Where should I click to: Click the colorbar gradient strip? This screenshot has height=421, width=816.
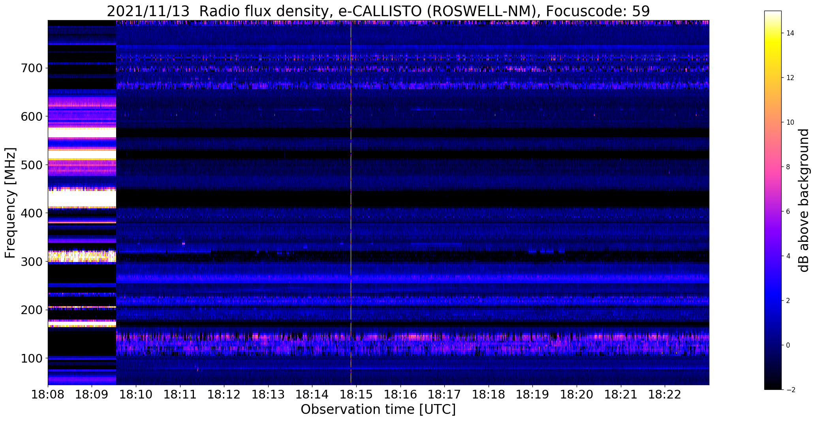[x=773, y=200]
